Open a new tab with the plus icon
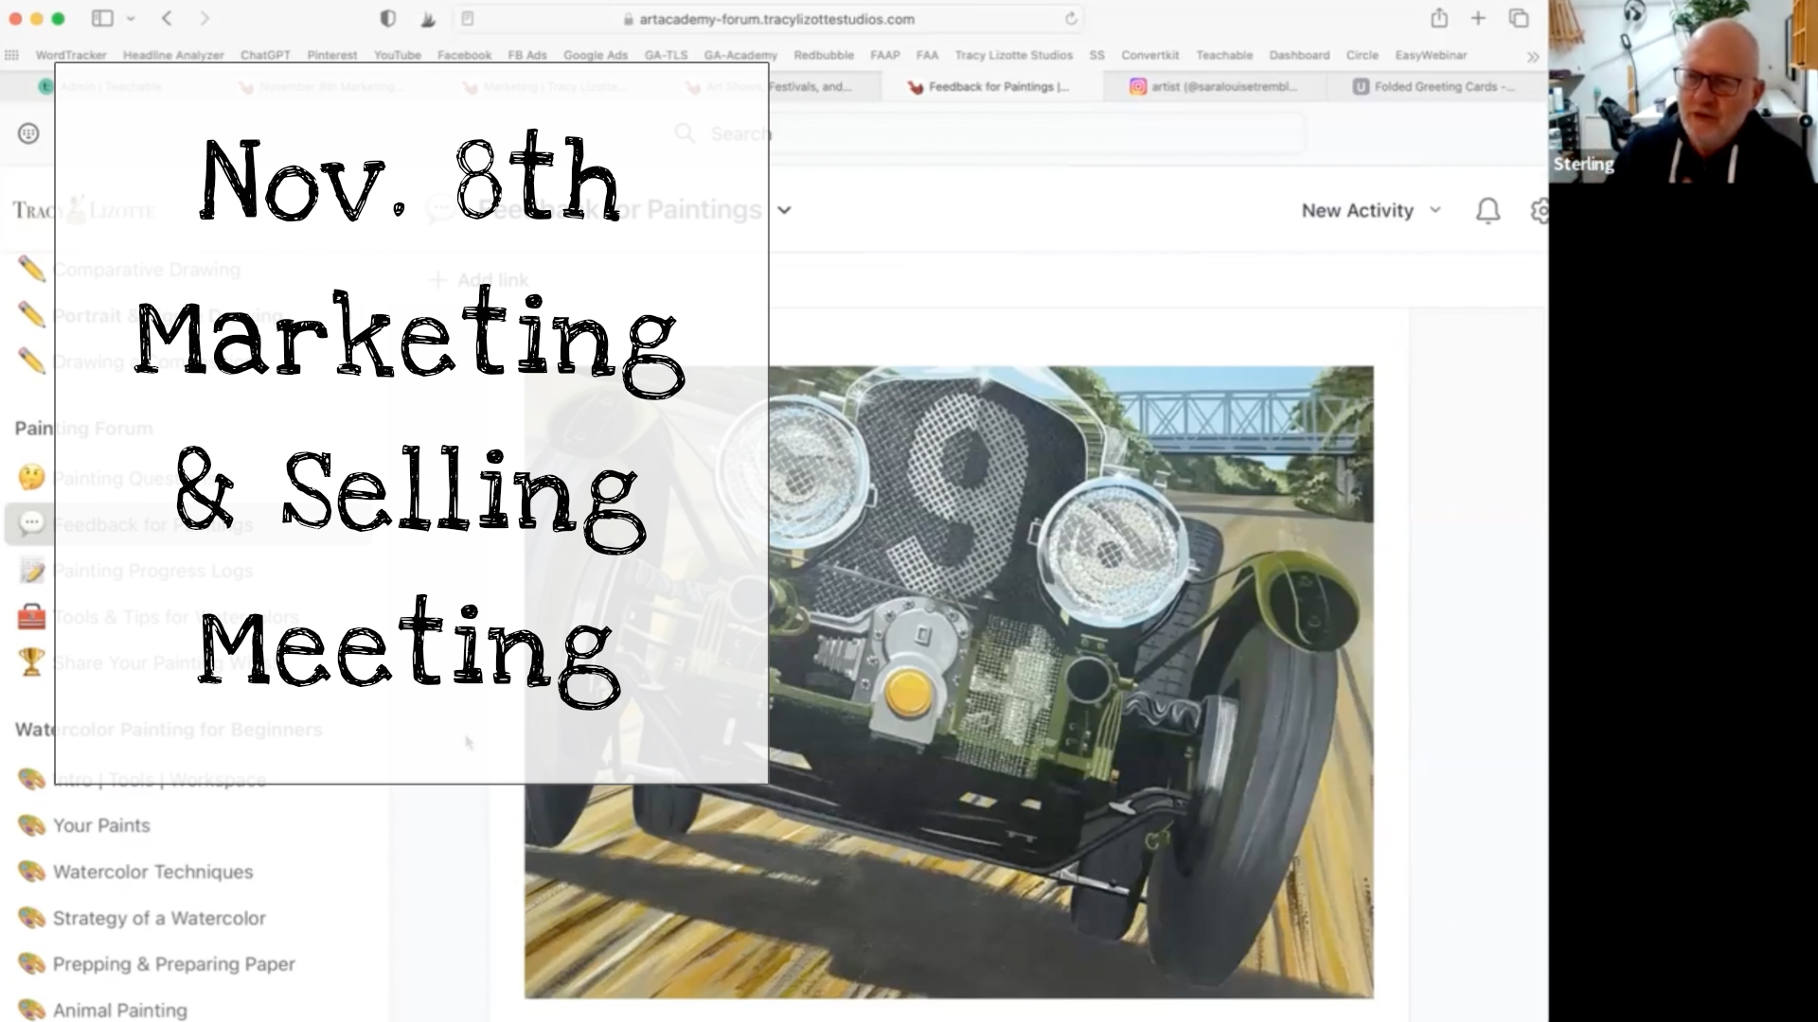The image size is (1818, 1022). point(1478,18)
